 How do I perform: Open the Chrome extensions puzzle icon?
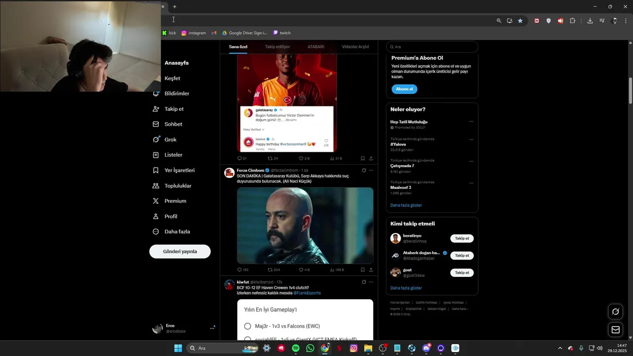coord(572,20)
